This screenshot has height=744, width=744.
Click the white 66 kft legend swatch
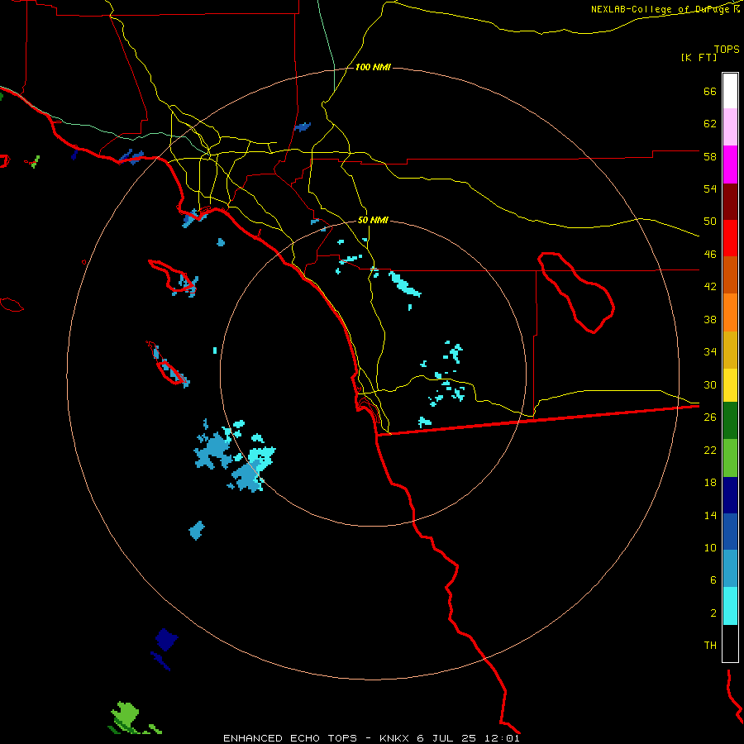pyautogui.click(x=730, y=91)
